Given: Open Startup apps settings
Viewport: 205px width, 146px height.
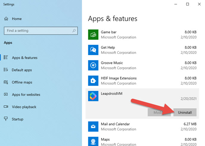Looking at the screenshot, I should [18, 119].
